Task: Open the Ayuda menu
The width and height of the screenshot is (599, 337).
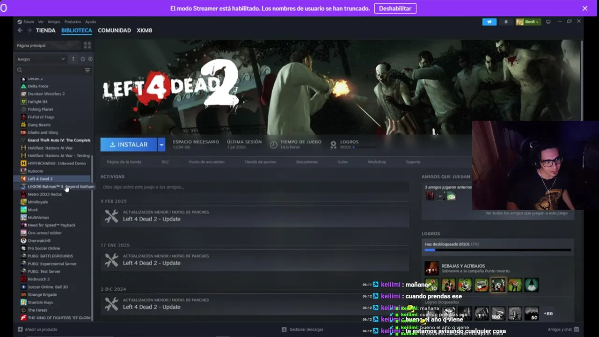Action: pyautogui.click(x=90, y=22)
